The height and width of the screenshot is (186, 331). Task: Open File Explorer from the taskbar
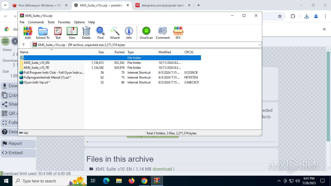click(119, 181)
